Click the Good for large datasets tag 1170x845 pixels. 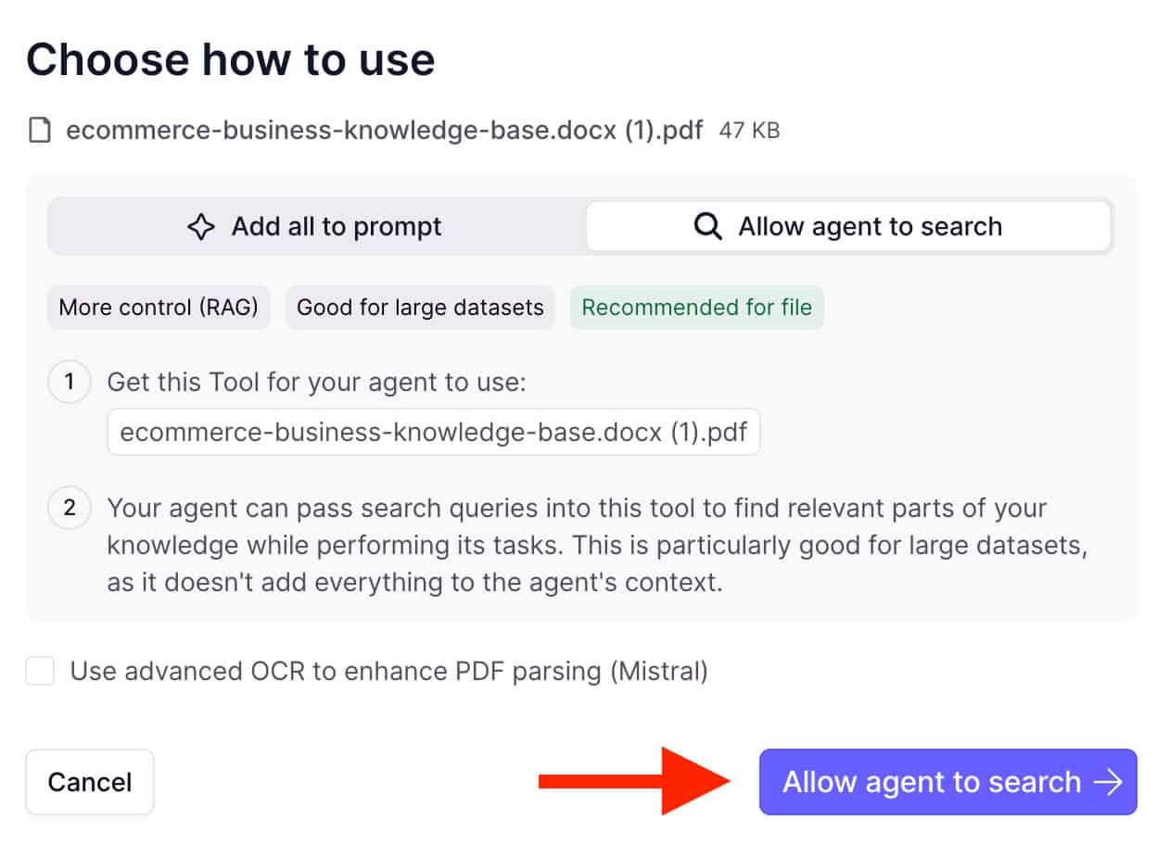click(420, 308)
